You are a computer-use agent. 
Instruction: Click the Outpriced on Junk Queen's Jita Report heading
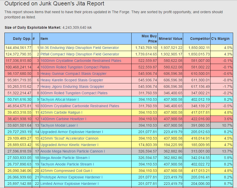(54, 4)
